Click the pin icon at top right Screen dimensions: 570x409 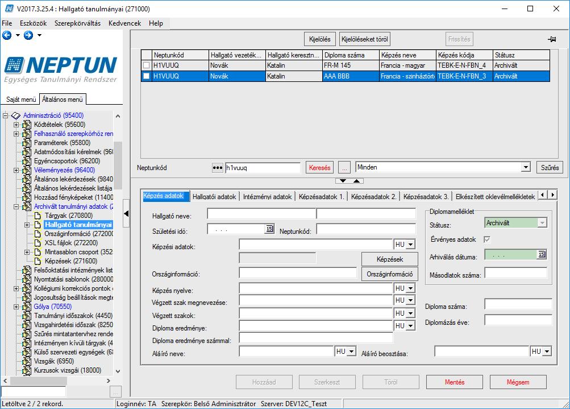(552, 39)
